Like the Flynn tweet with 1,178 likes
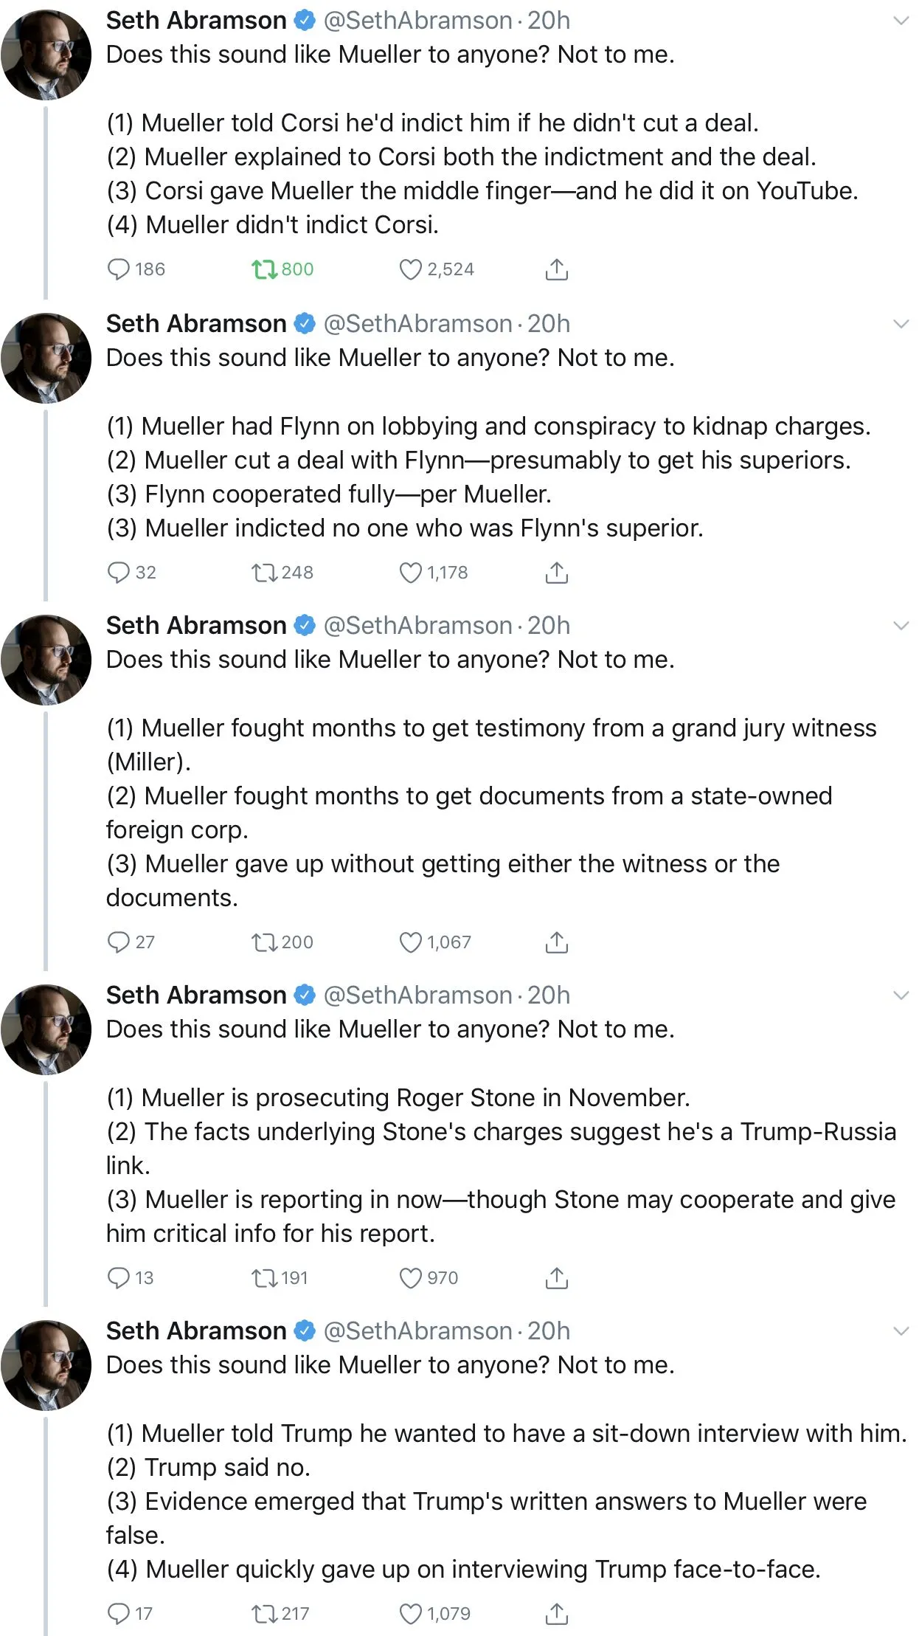 coord(411,573)
